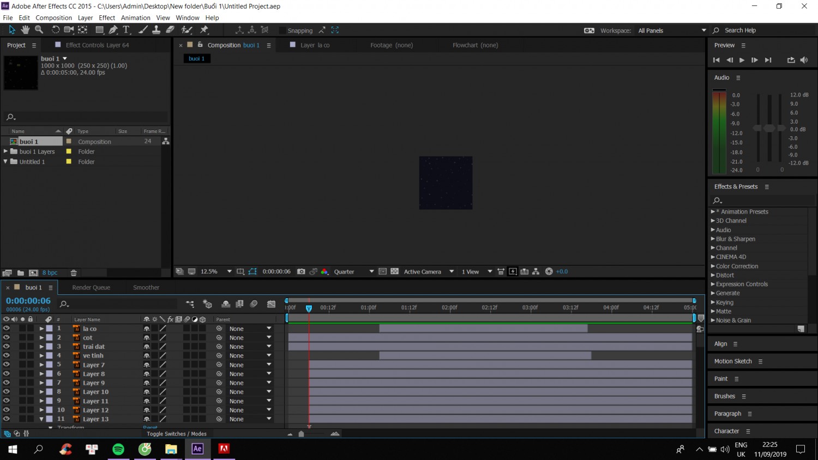Open the magnification 12.5% dropdown
This screenshot has width=818, height=460.
[216, 271]
